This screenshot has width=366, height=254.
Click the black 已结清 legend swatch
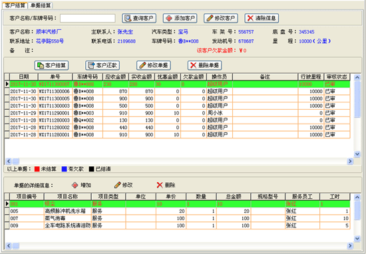pyautogui.click(x=92, y=169)
